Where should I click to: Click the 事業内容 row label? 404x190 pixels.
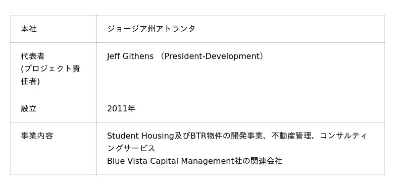point(37,136)
